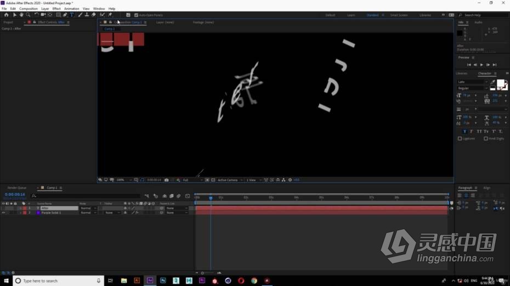The image size is (510, 286).
Task: Switch to the Project panel tab
Action: click(8, 22)
